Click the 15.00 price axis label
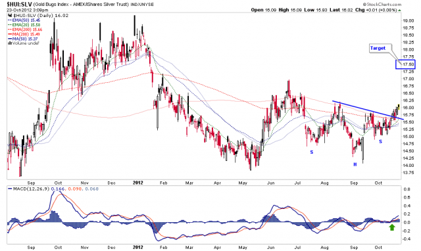421x251 pixels. pos(408,137)
